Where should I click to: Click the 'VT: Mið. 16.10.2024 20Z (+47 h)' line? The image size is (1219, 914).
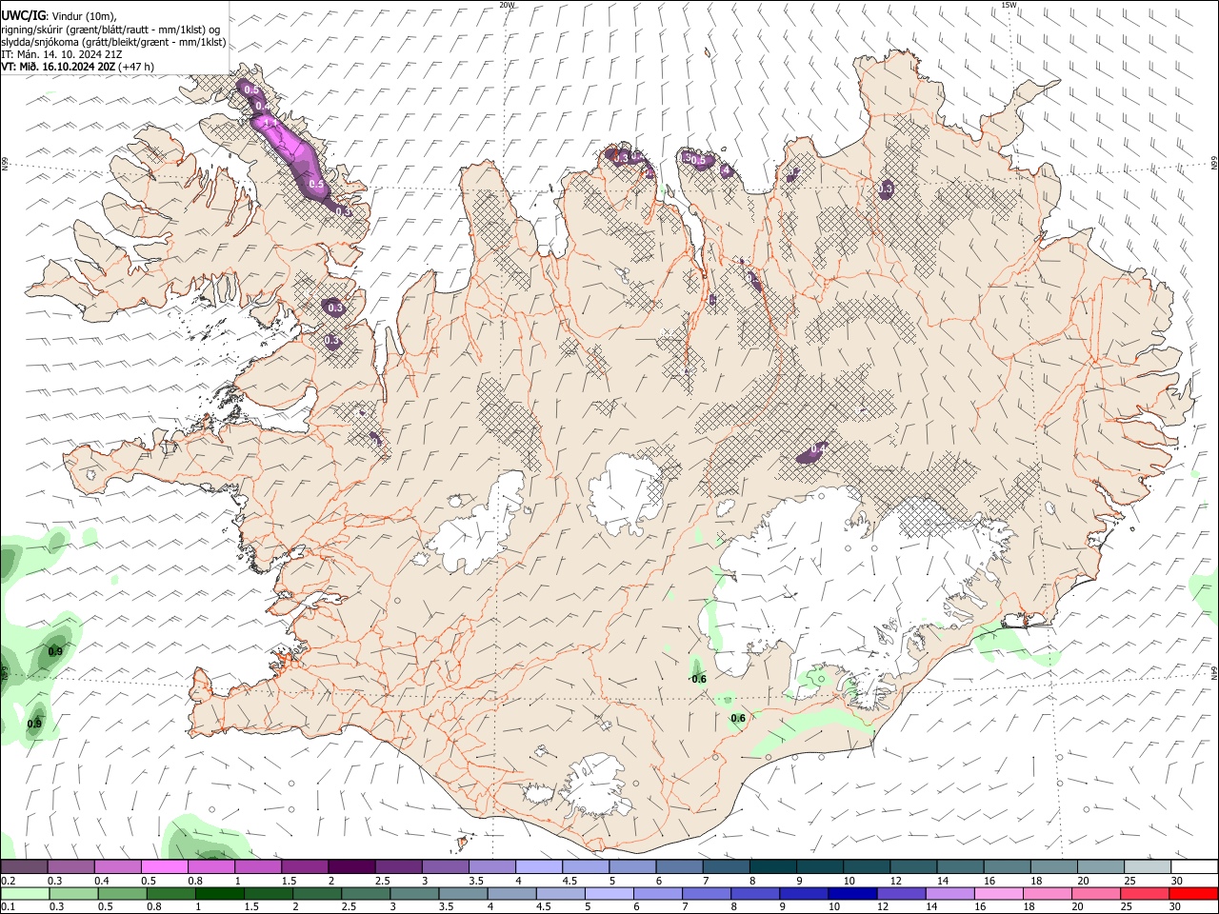[x=77, y=67]
